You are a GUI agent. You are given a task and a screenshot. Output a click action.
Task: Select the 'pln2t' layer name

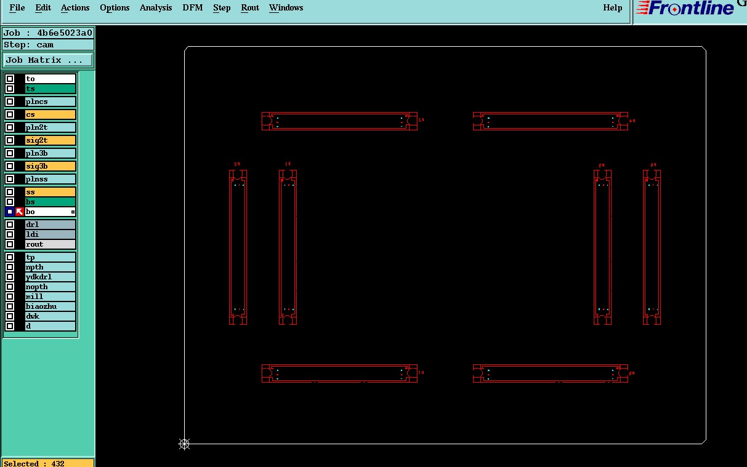pos(50,127)
